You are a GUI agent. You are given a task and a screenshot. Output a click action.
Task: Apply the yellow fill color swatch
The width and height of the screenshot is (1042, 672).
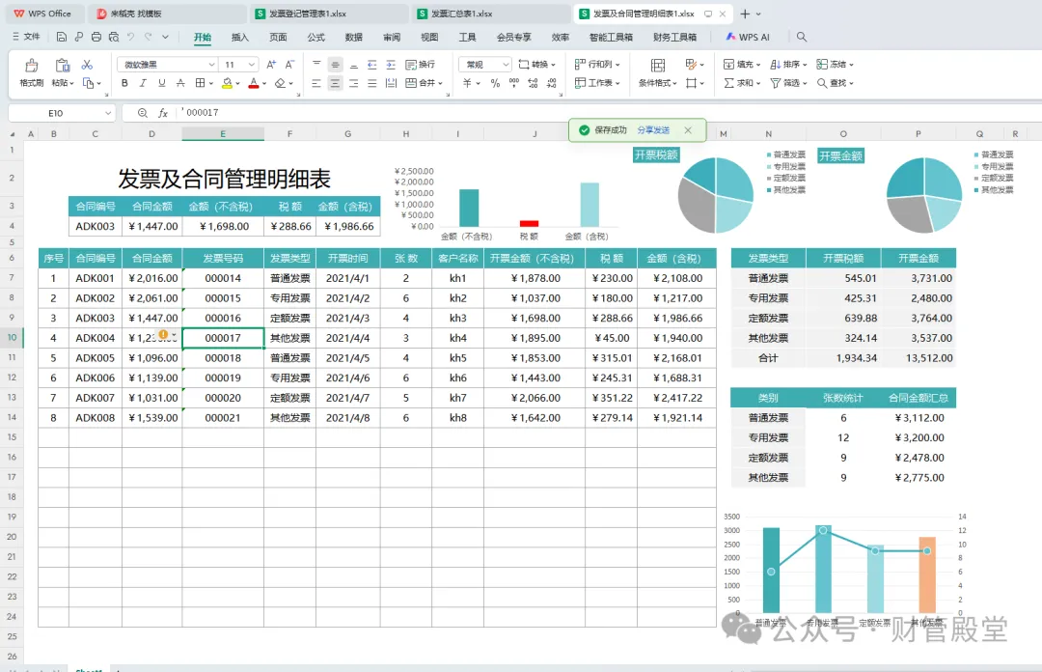click(228, 83)
